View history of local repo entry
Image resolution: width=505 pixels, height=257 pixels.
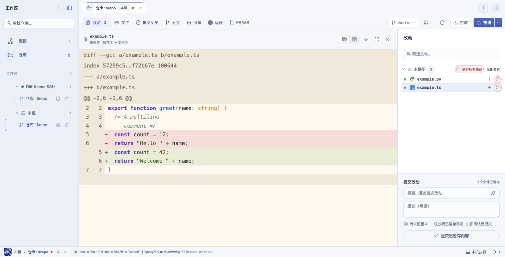click(58, 125)
